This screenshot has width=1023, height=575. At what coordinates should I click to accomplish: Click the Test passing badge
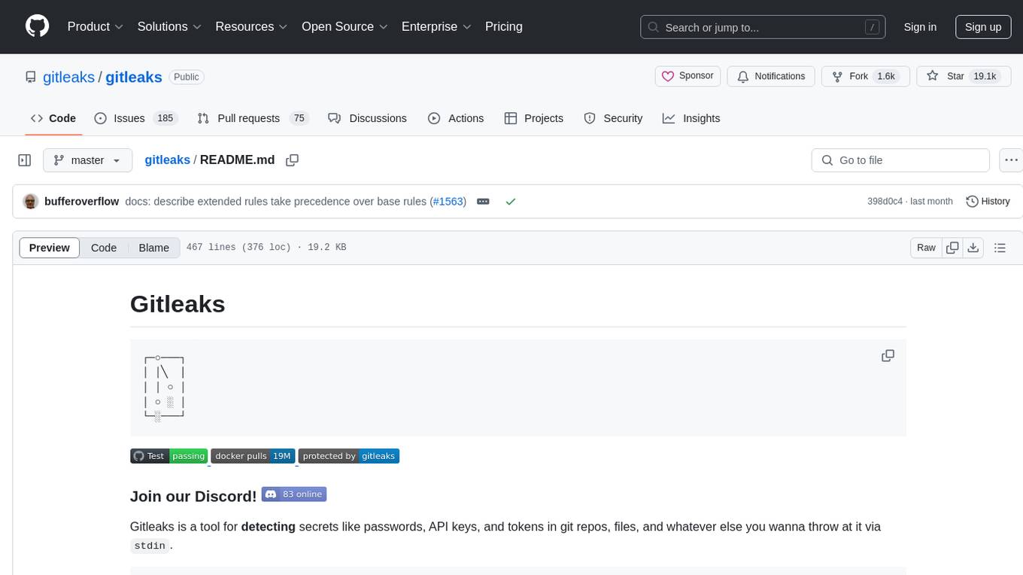169,456
